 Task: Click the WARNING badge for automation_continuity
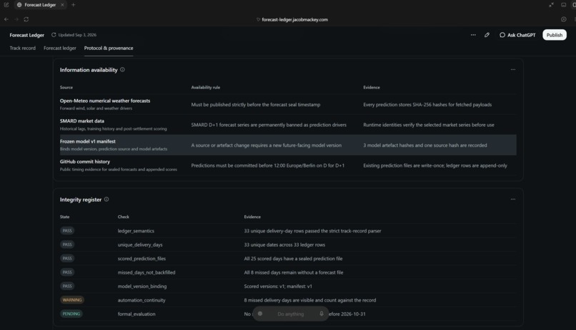[x=72, y=300]
